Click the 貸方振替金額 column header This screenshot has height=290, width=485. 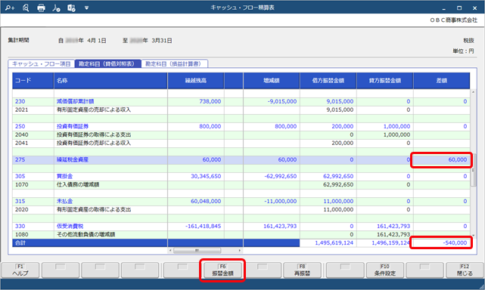click(385, 81)
